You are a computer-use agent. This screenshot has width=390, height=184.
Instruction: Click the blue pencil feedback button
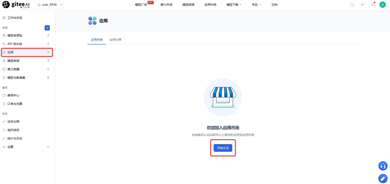click(x=383, y=179)
